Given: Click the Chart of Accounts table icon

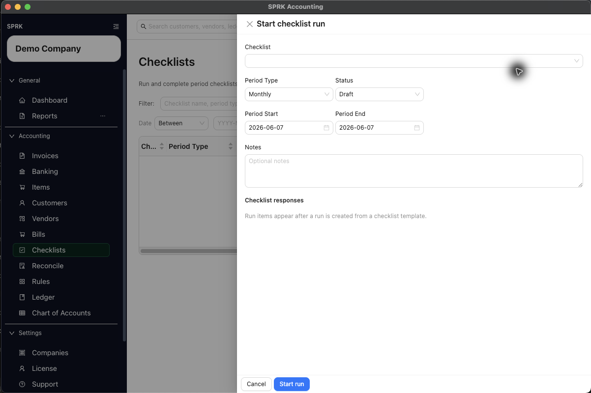Looking at the screenshot, I should point(22,313).
